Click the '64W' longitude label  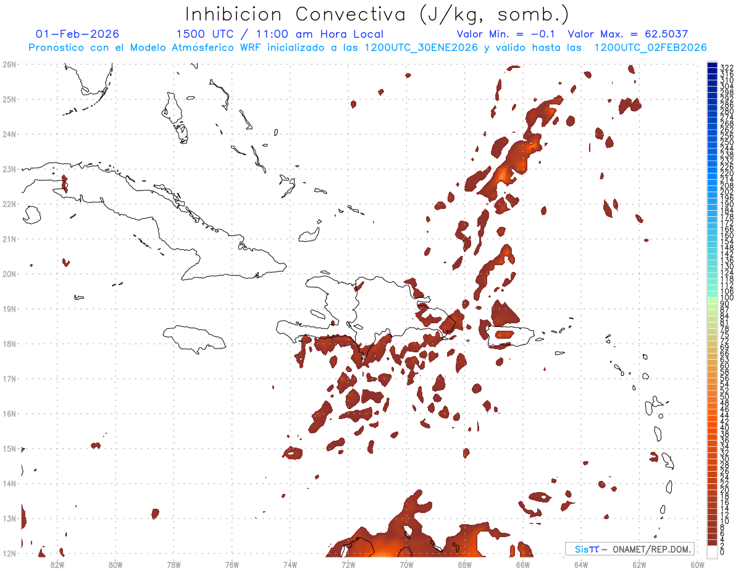pyautogui.click(x=581, y=564)
